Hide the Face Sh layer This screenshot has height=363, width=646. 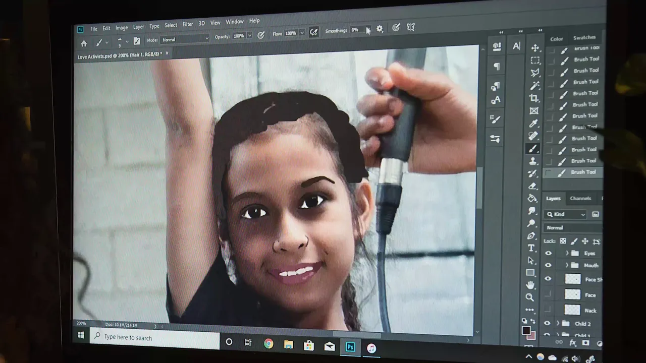[548, 279]
